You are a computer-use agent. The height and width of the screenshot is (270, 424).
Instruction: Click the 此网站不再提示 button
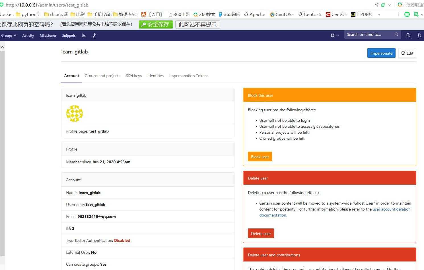tap(198, 24)
